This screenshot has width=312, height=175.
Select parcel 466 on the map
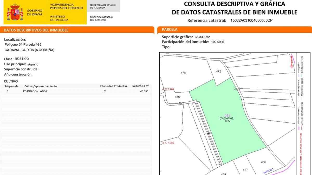coord(263,162)
